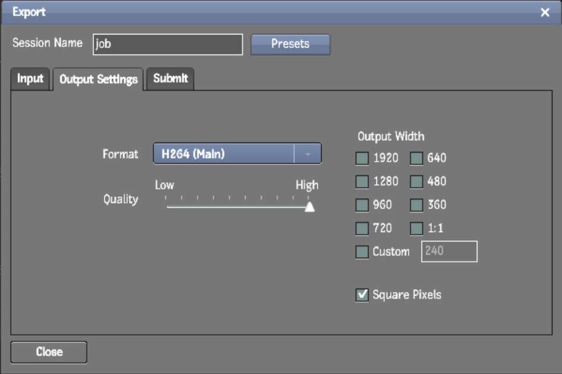
Task: Close the Export dialog with the X icon
Action: (x=545, y=12)
